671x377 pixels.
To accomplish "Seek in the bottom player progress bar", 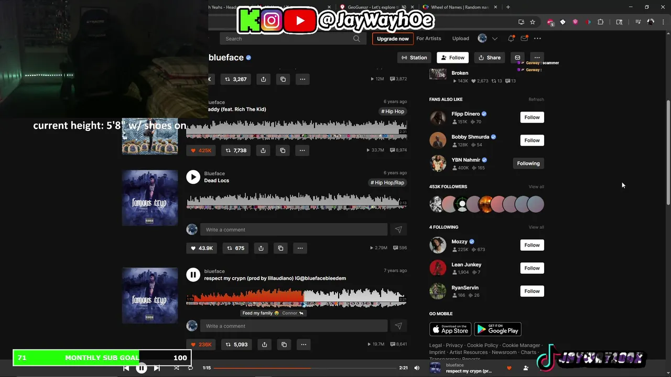I will (305, 368).
